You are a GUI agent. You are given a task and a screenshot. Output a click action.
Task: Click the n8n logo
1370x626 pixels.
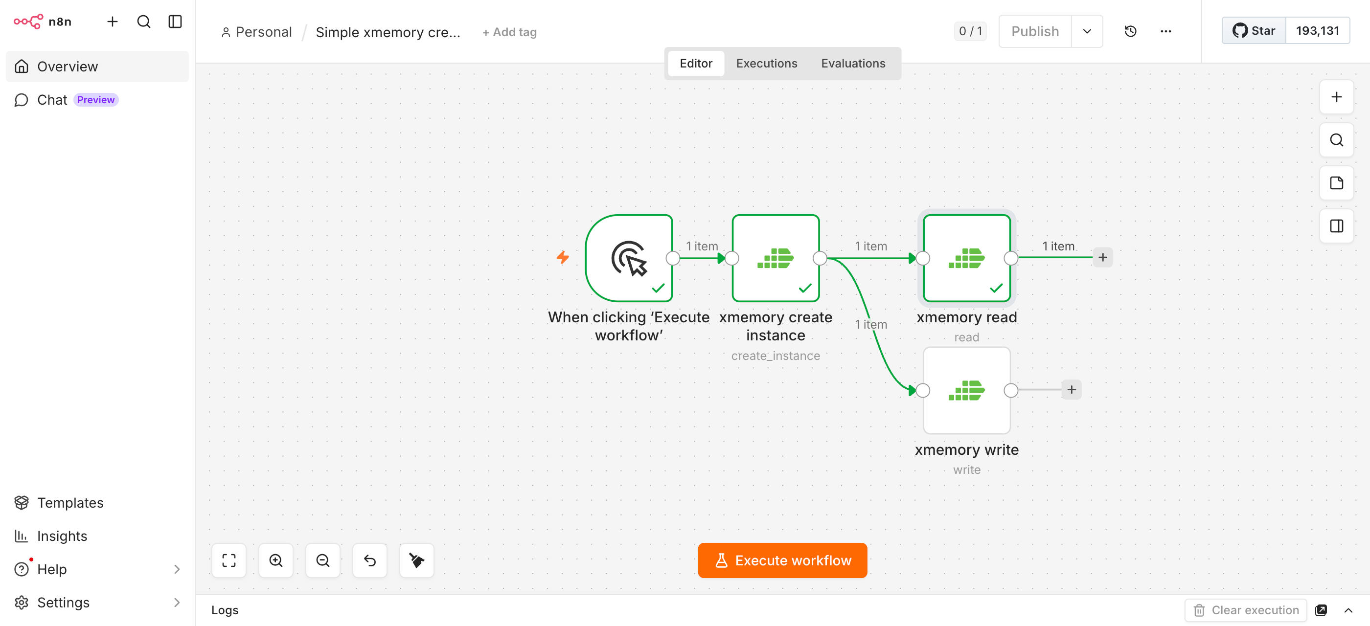pos(43,21)
